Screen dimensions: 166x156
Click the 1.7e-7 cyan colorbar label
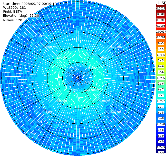(x=161, y=101)
